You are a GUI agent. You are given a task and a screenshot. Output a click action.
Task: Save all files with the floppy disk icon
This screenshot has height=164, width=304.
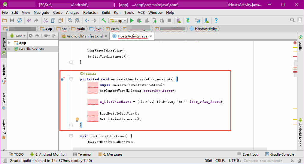pyautogui.click(x=12, y=20)
